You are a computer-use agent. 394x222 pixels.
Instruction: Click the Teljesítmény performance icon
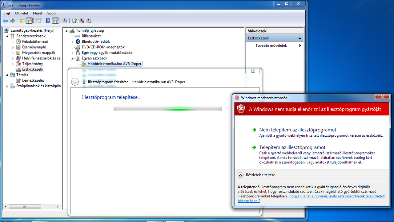point(18,64)
